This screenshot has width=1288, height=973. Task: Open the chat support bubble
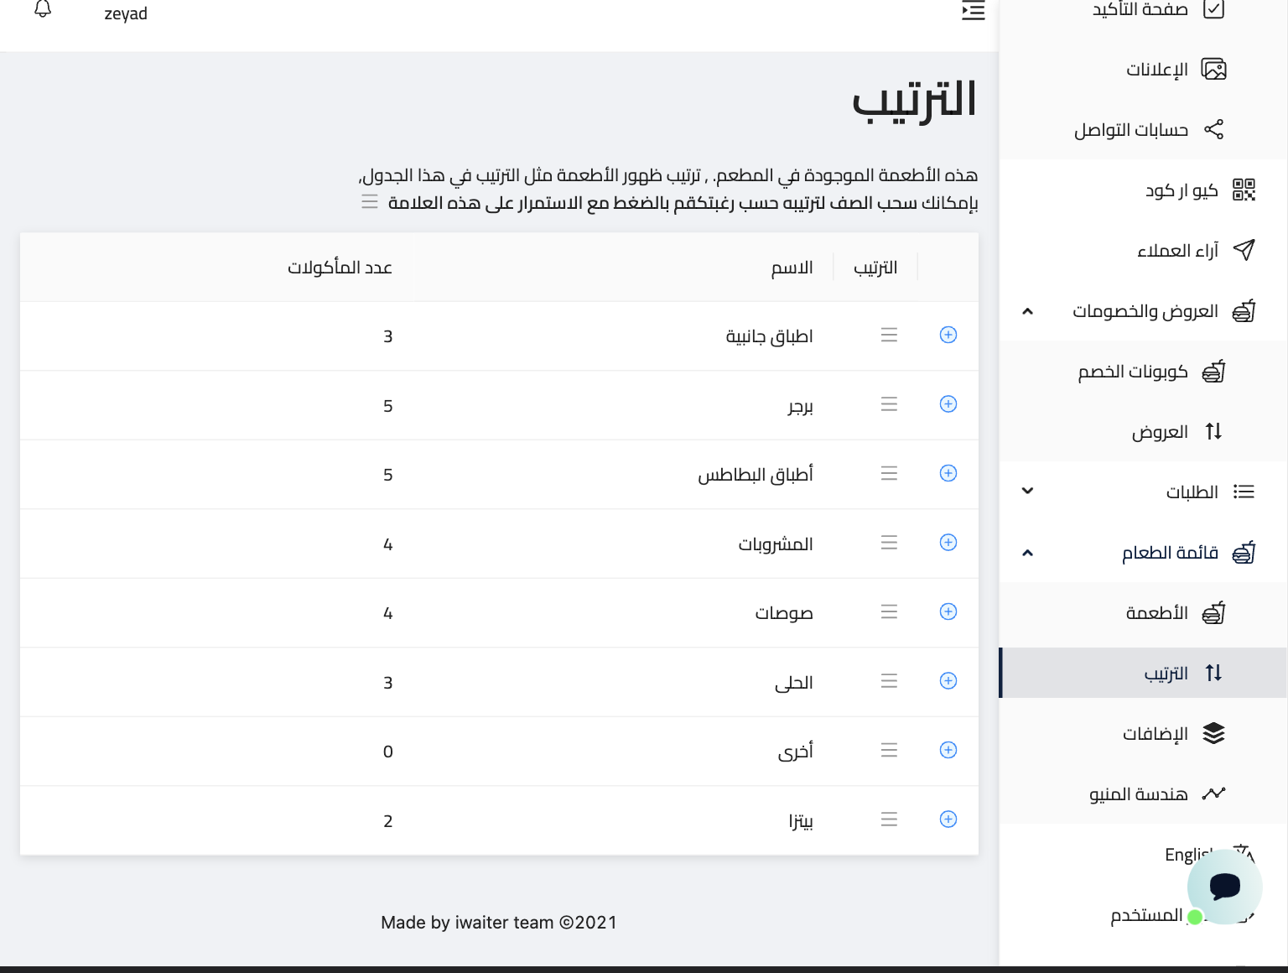point(1224,886)
